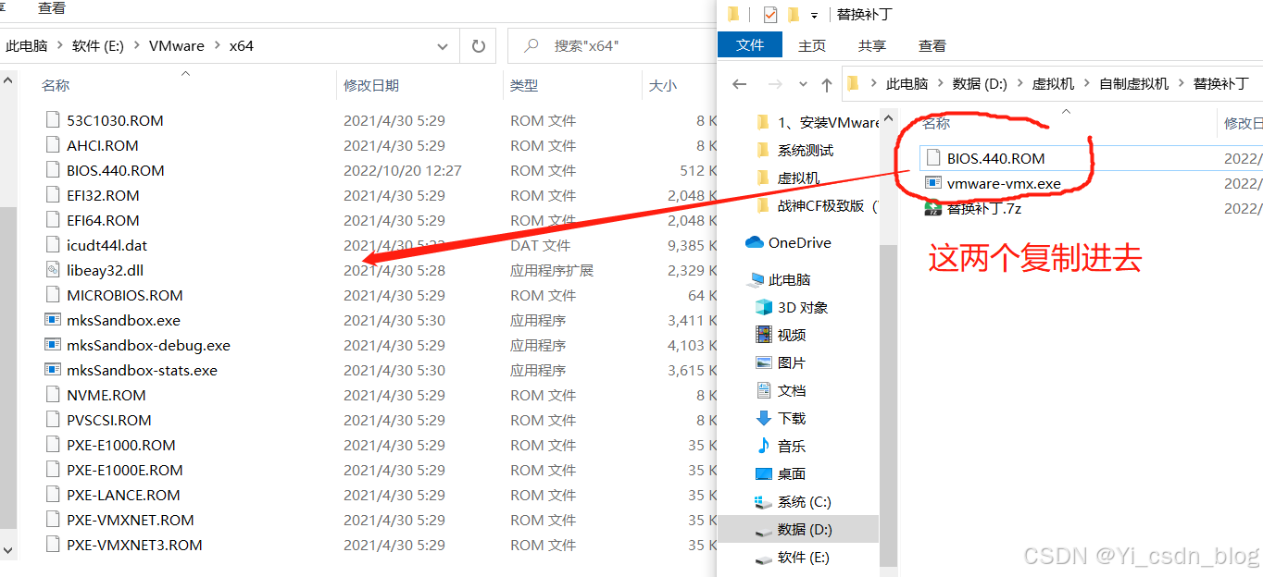Image resolution: width=1263 pixels, height=577 pixels.
Task: Open the 文件 ribbon tab
Action: (750, 45)
